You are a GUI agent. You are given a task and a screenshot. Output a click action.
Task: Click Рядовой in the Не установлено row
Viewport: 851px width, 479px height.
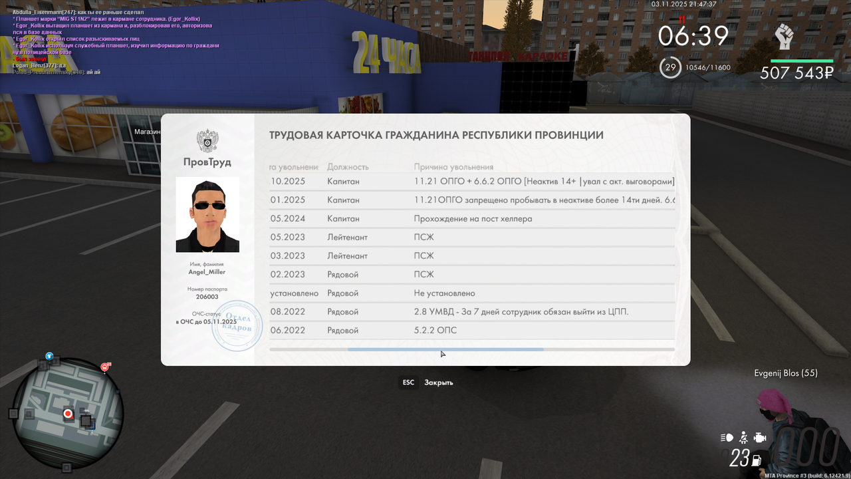pos(342,293)
